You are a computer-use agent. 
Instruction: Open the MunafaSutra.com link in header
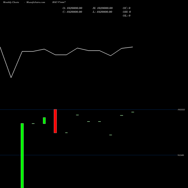(36, 2)
